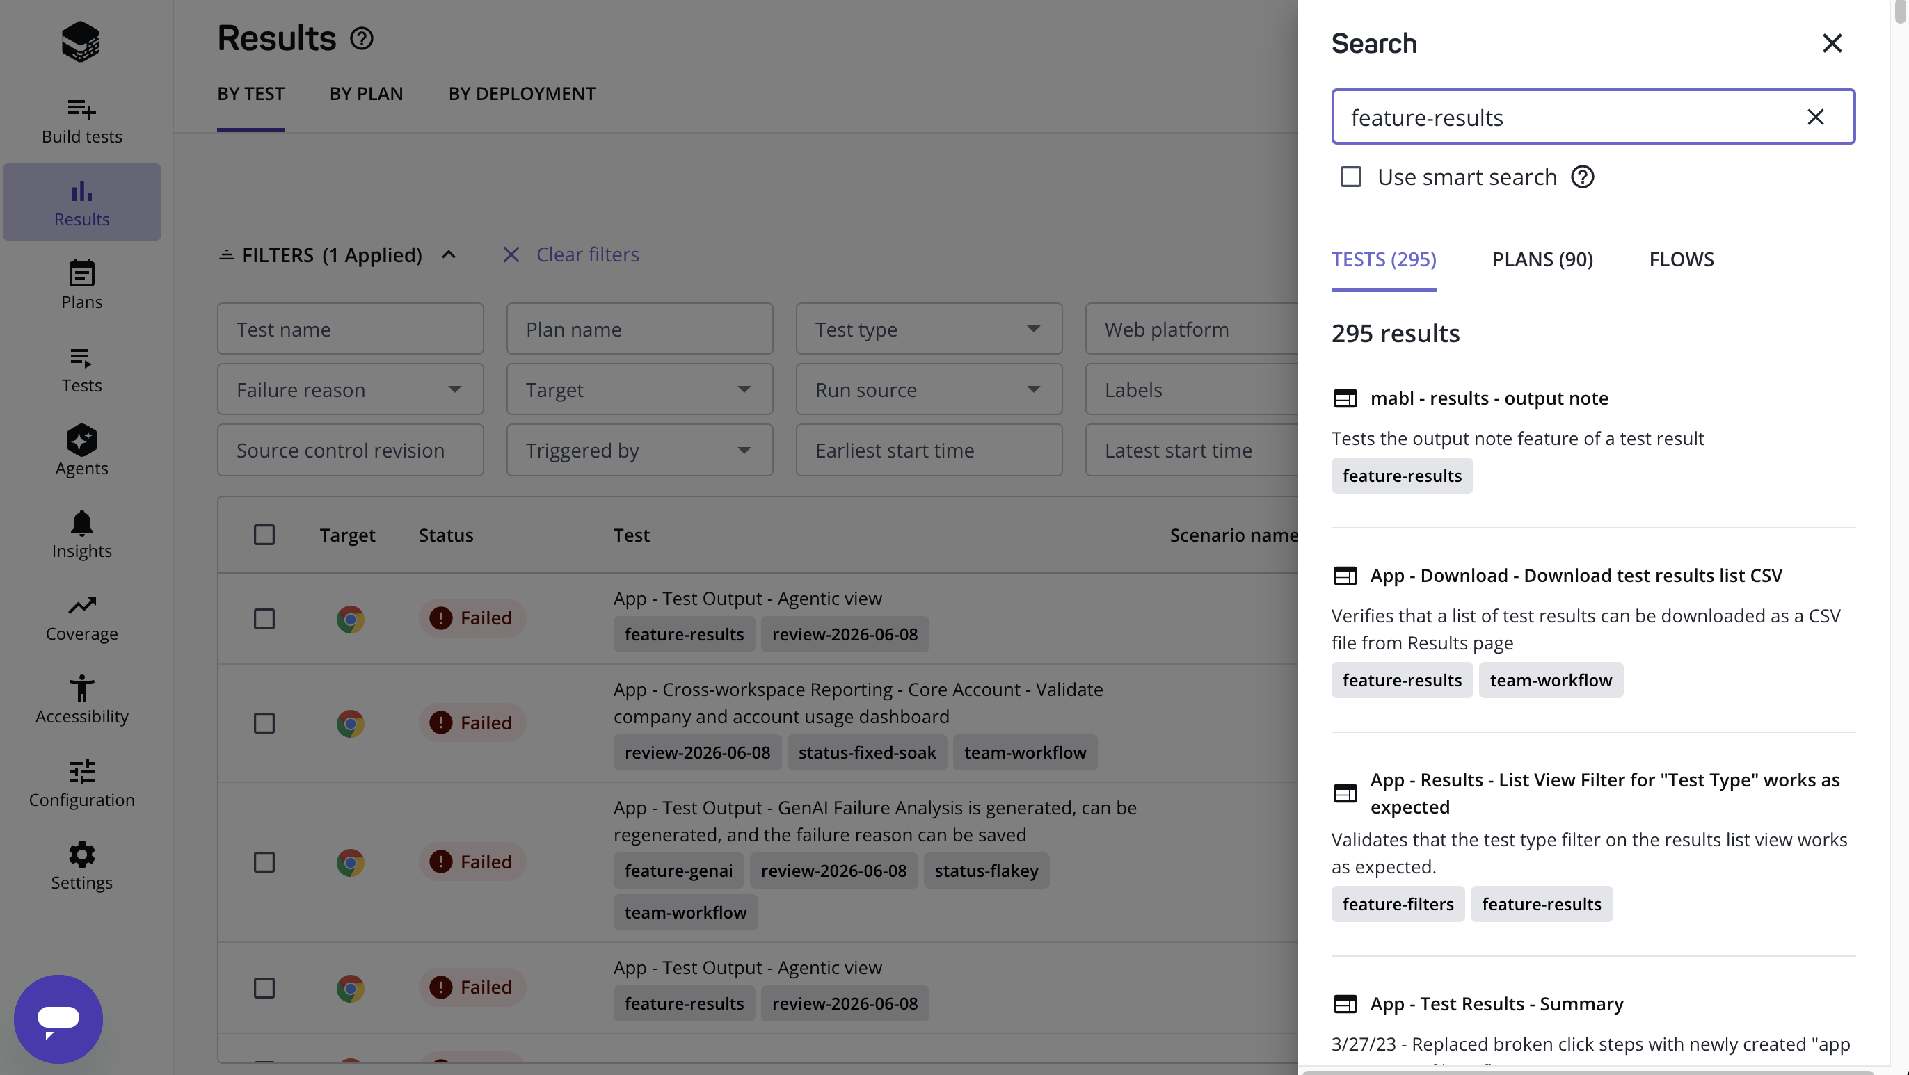Click Chrome icon in GenAI Failure Analysis row
Screen dimensions: 1909x1075
click(350, 862)
